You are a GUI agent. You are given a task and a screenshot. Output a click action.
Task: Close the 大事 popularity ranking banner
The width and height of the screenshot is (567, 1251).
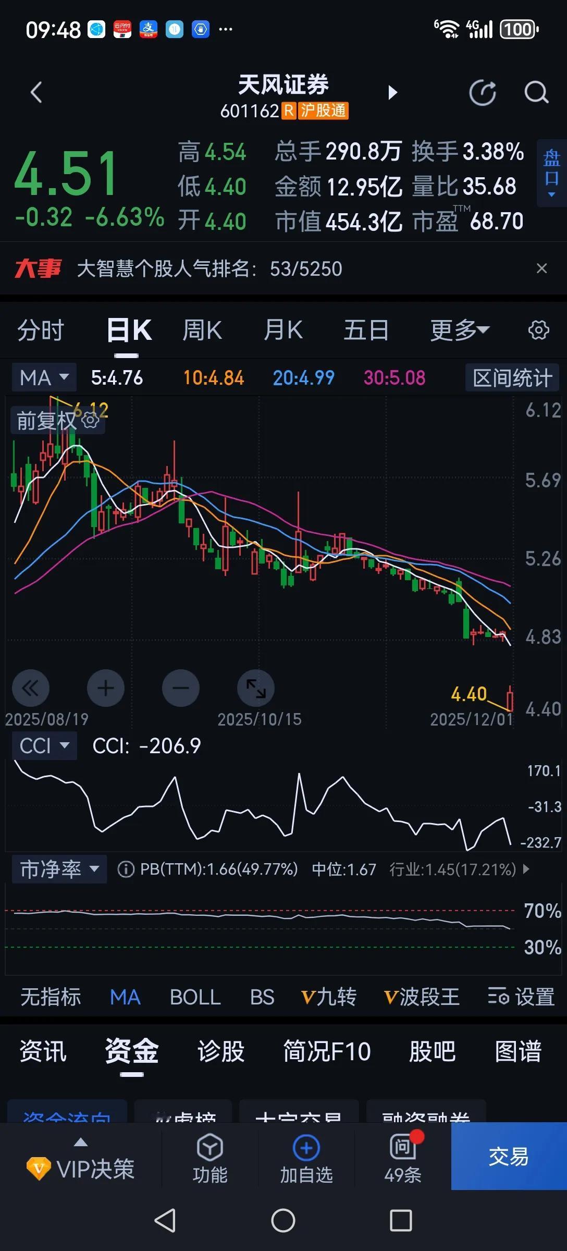click(x=541, y=268)
